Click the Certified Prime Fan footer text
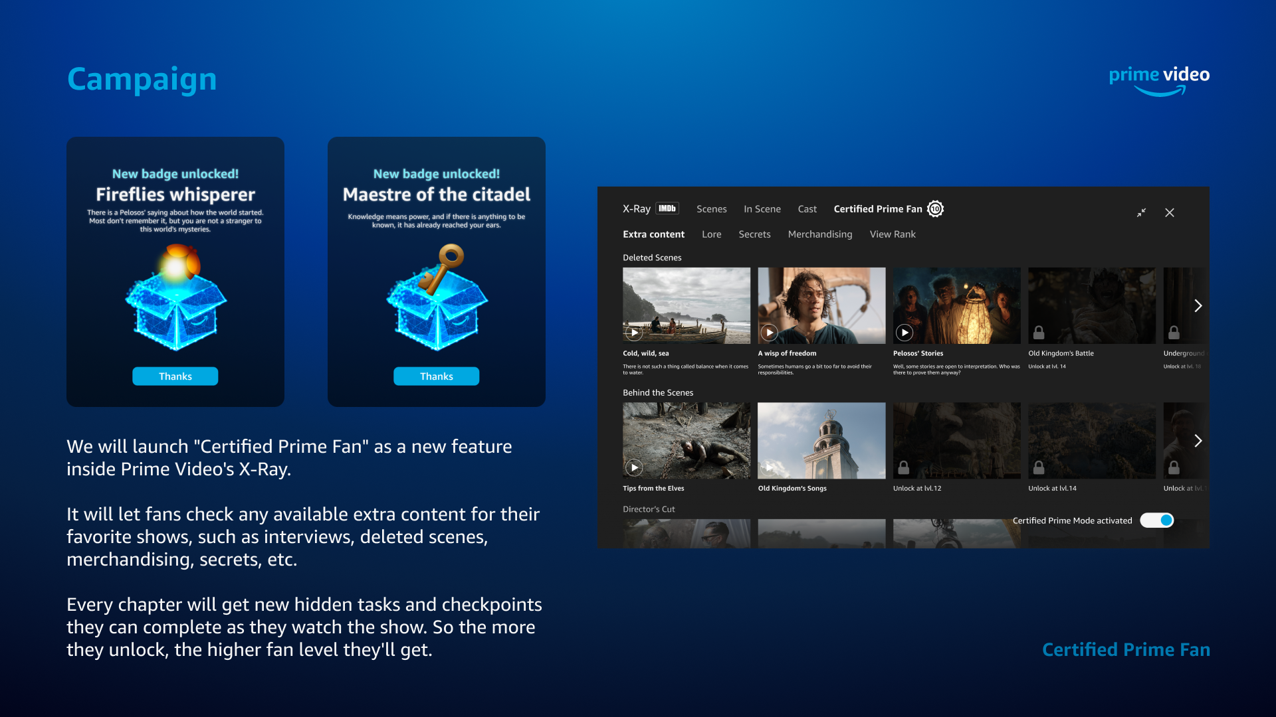The height and width of the screenshot is (717, 1276). click(1126, 649)
